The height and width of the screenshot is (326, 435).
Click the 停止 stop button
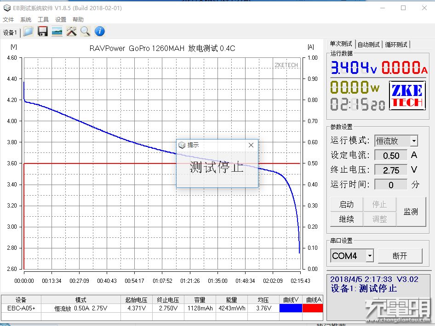[379, 205]
